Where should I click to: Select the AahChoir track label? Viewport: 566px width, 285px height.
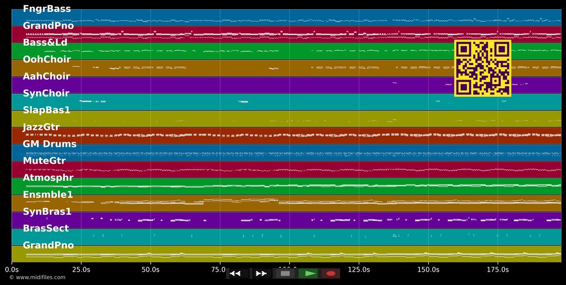pos(46,77)
